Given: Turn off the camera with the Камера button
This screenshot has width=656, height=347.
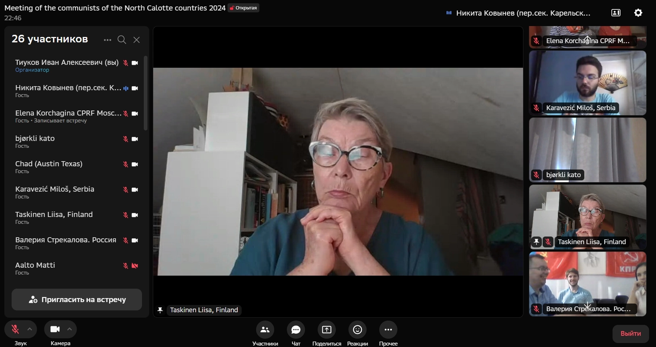Looking at the screenshot, I should (x=55, y=329).
